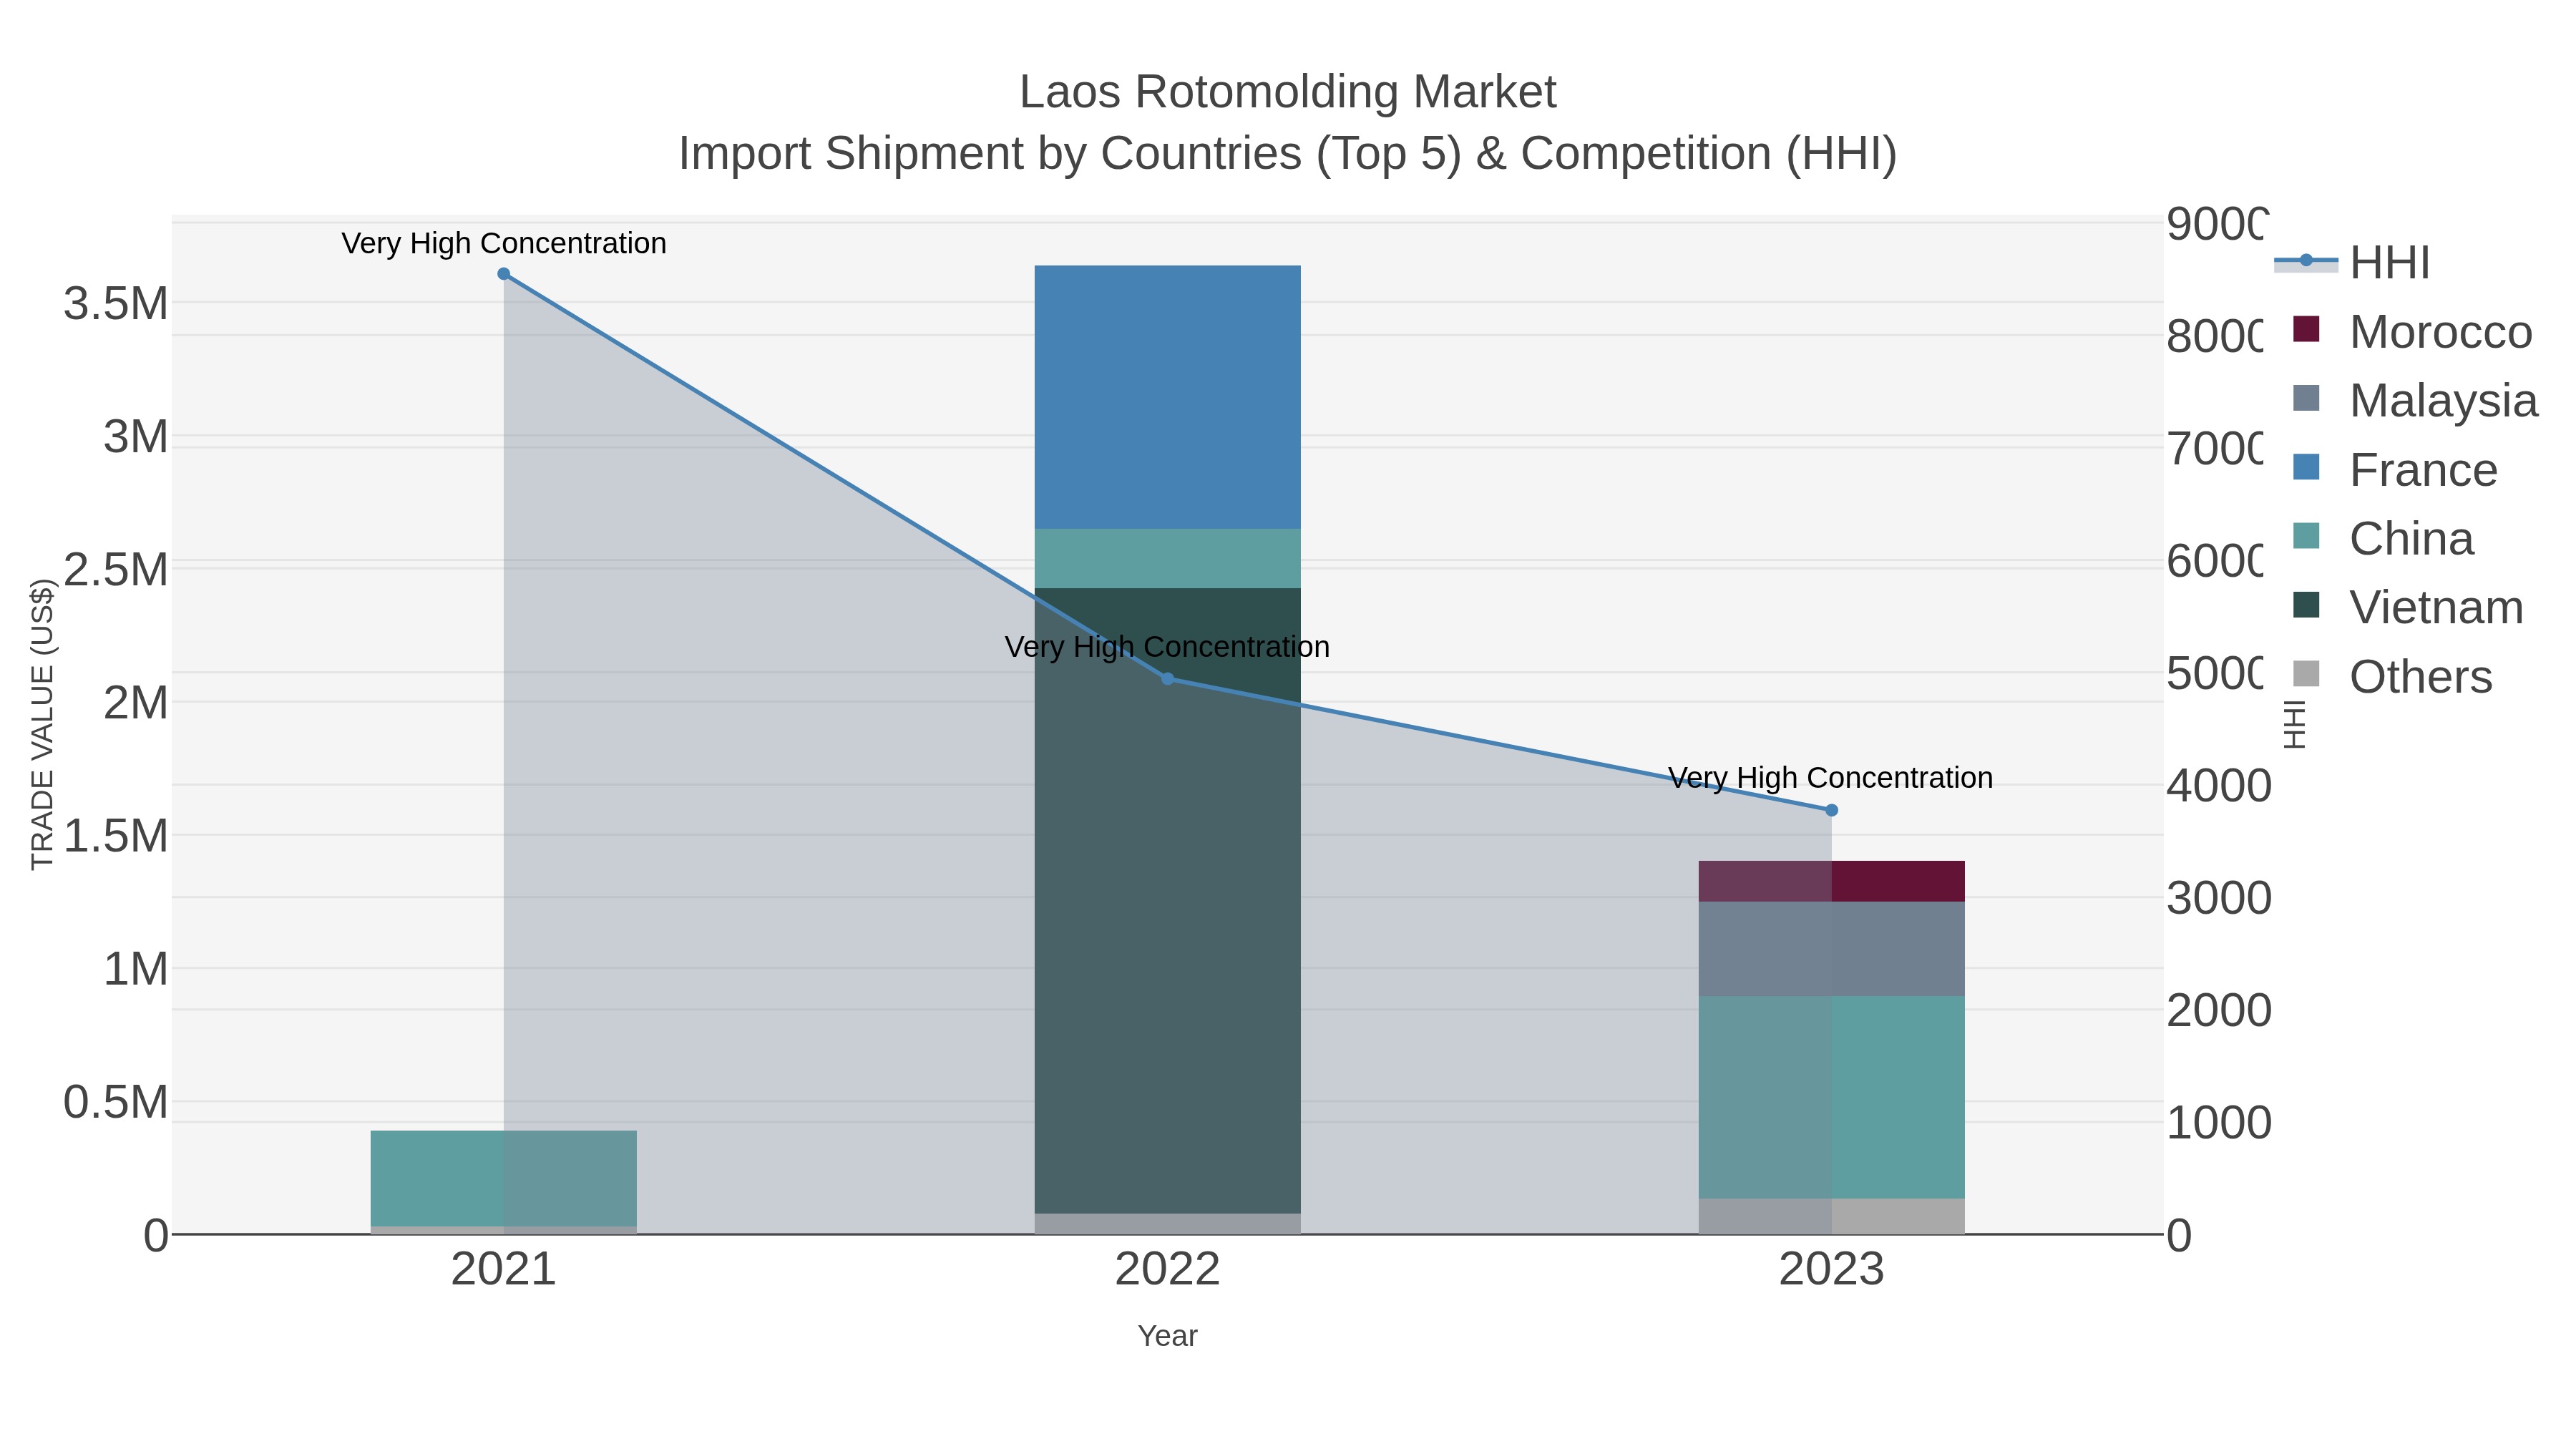The height and width of the screenshot is (1449, 2576).
Task: Click the 2022 x-axis label
Action: coord(1167,1270)
